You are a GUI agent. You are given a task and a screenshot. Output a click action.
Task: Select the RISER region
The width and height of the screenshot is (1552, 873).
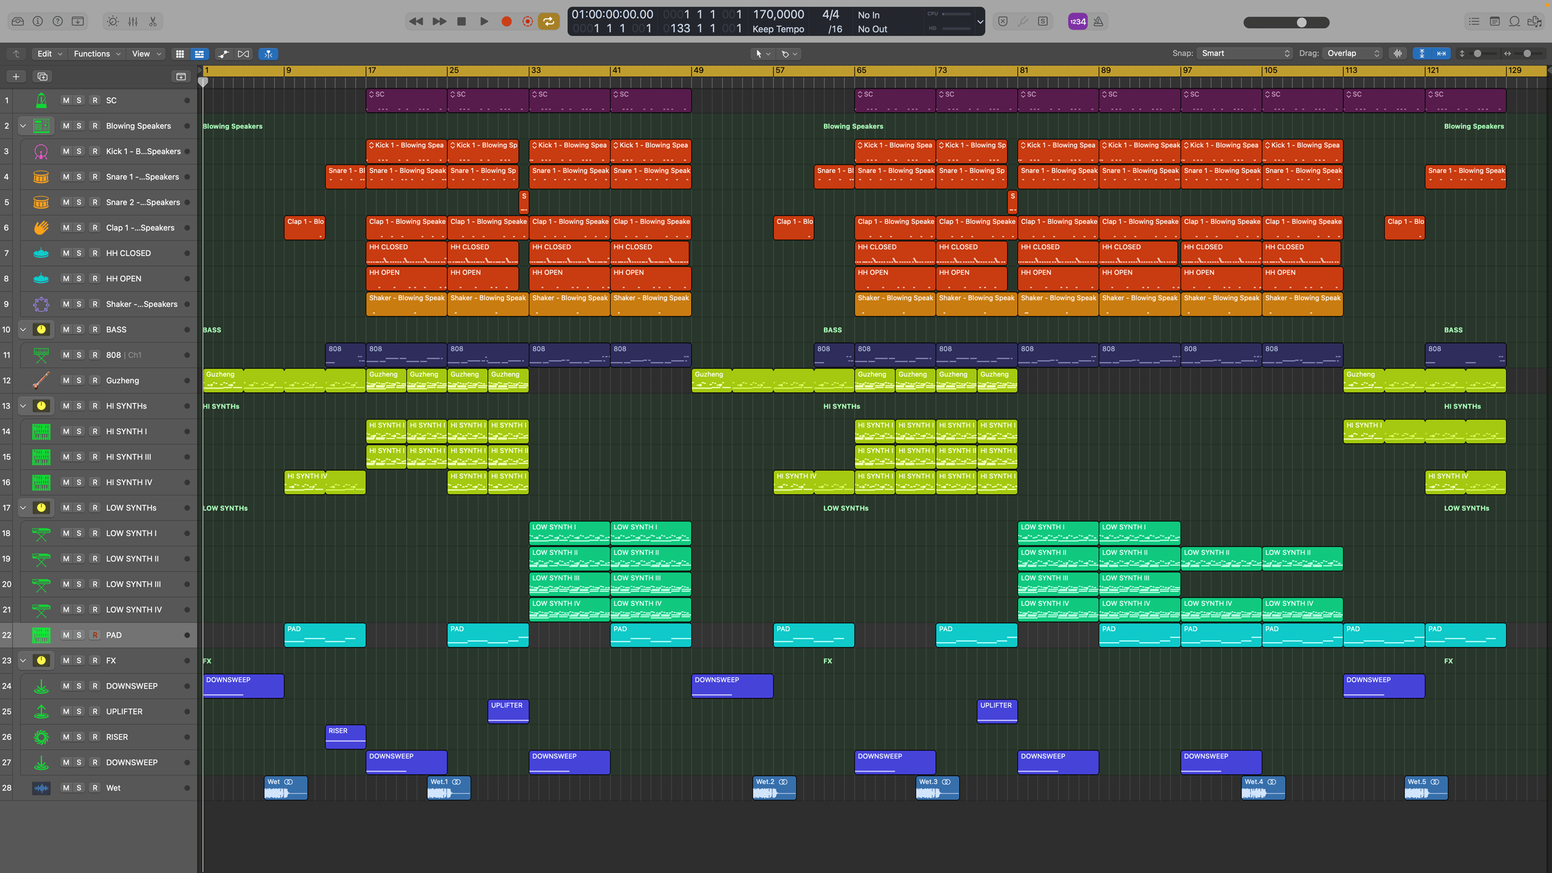[x=346, y=737]
